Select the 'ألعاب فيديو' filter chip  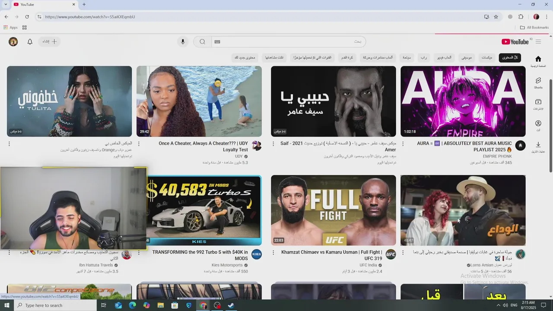[444, 57]
